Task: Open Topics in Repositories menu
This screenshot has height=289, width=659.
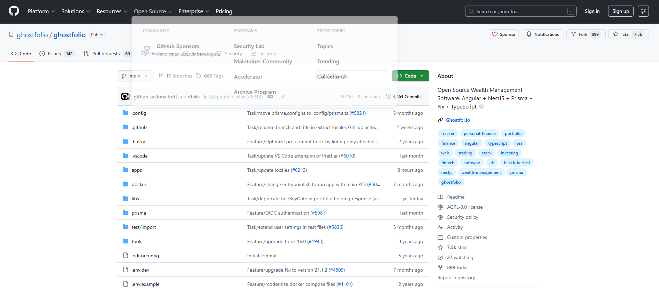Action: [x=325, y=46]
